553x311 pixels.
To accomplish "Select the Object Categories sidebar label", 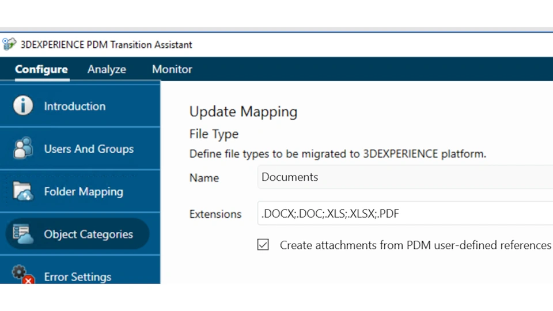I will coord(88,234).
